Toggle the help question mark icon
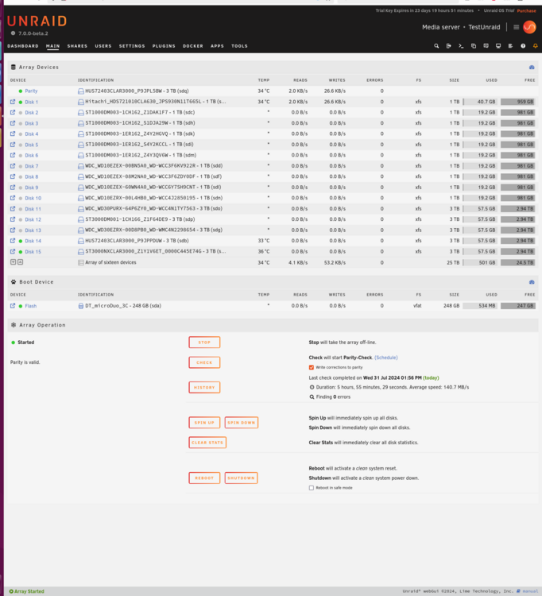Screen dimensions: 542x596 point(523,46)
